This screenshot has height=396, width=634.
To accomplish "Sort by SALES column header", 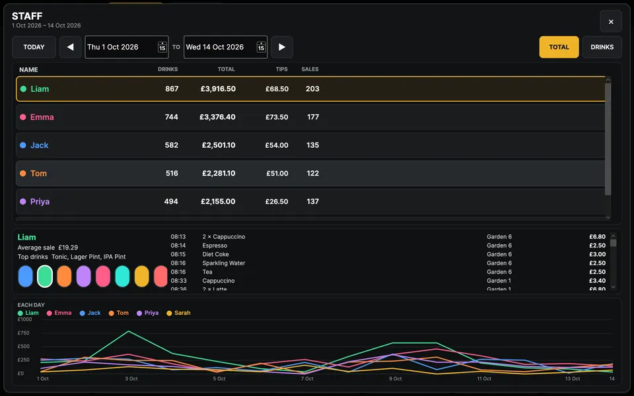I will (310, 69).
